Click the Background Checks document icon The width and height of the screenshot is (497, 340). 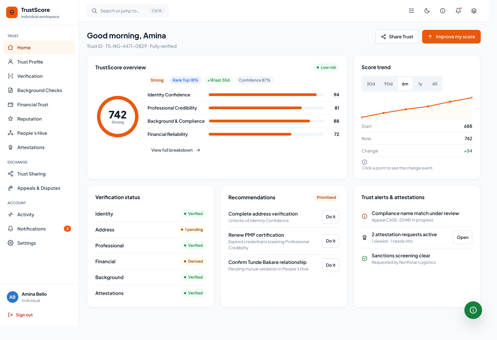[11, 90]
